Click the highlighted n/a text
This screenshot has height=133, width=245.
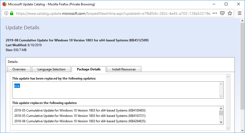(17, 86)
